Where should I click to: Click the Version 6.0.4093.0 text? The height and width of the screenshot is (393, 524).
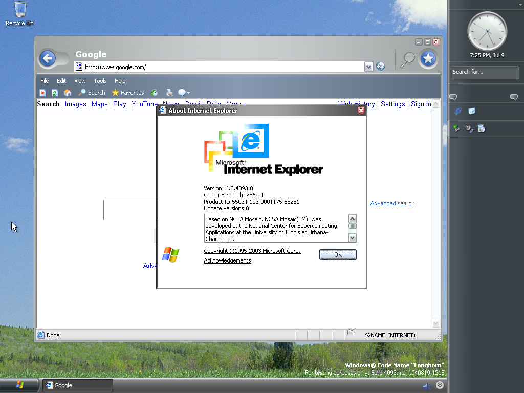[x=228, y=188]
